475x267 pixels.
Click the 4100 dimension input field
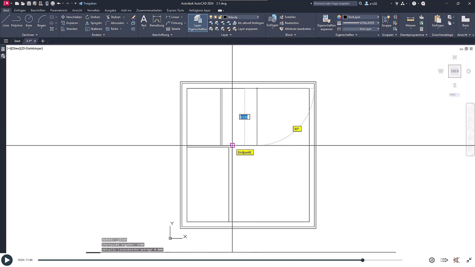244,117
